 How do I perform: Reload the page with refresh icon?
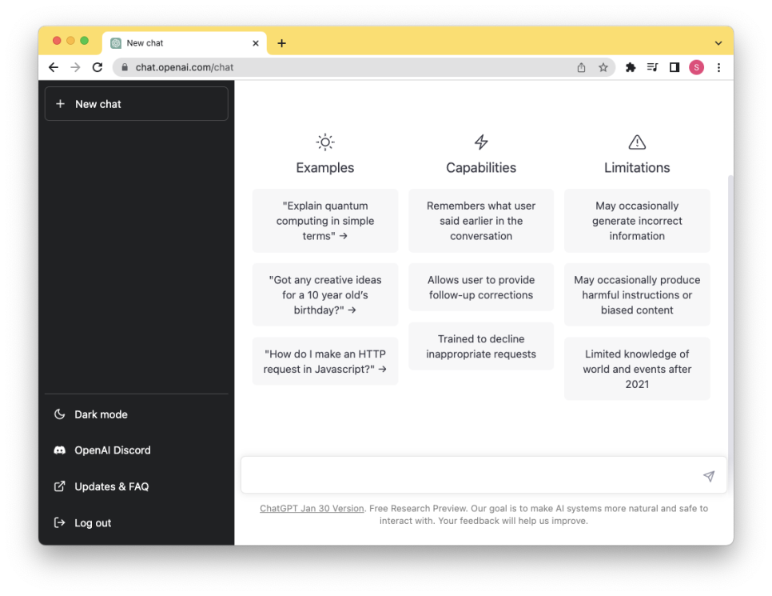tap(97, 67)
